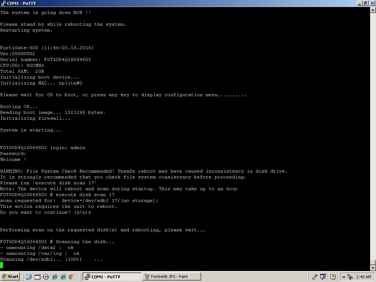Open the language bar tools icon

(323, 277)
